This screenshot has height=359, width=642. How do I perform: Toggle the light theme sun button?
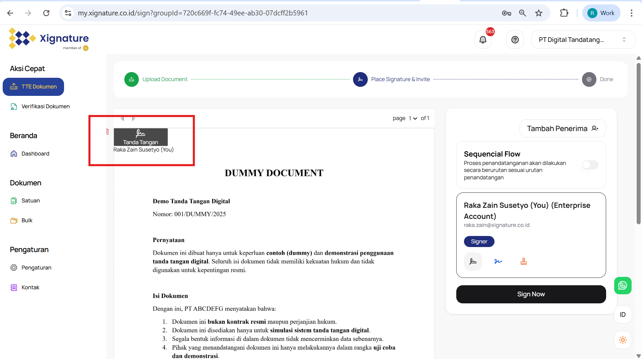pos(623,340)
